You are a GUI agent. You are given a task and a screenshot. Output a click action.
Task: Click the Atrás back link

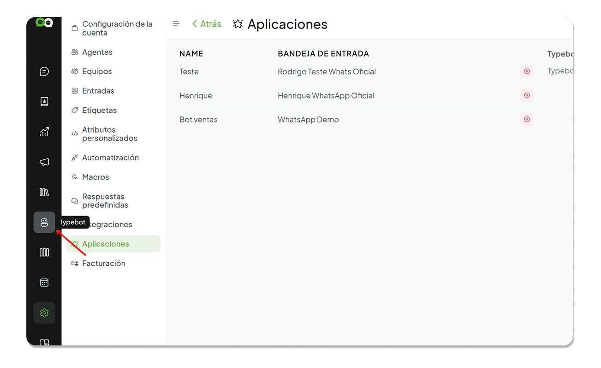point(206,23)
